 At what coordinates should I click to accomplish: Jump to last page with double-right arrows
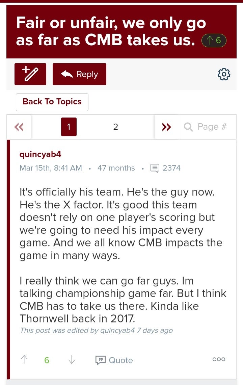(x=166, y=127)
